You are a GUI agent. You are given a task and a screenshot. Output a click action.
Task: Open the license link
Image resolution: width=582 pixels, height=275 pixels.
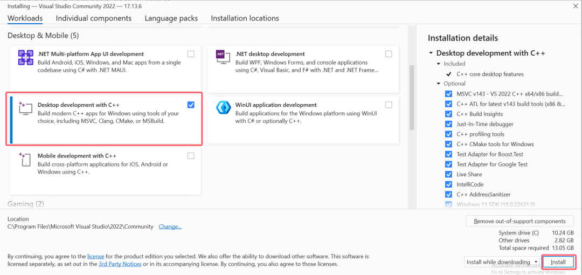pyautogui.click(x=96, y=257)
